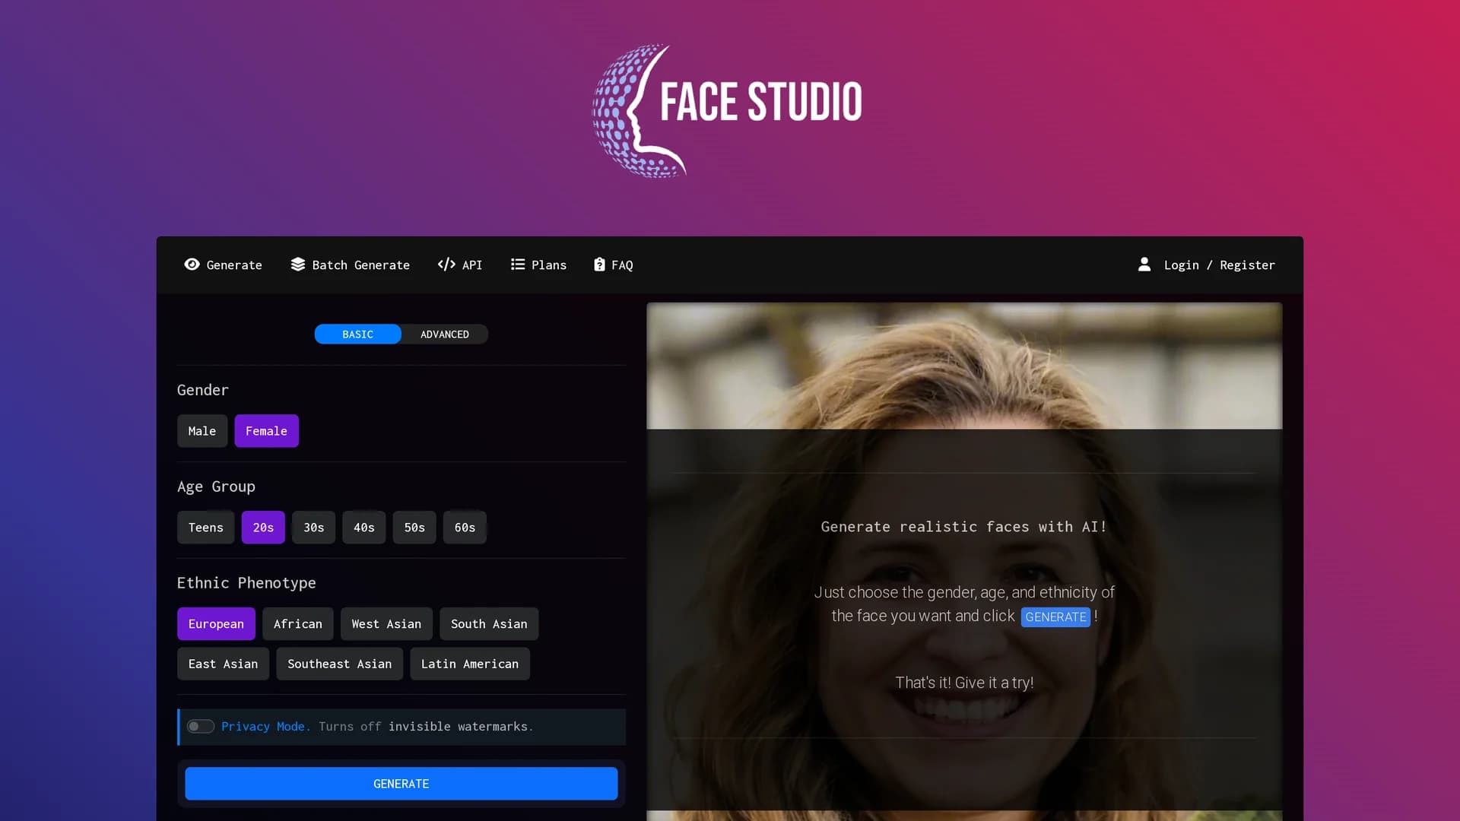This screenshot has width=1460, height=821.
Task: Click the Privacy Mode label text
Action: pos(265,727)
